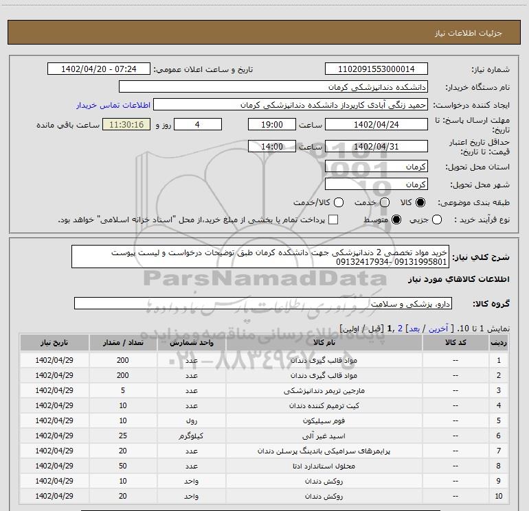
Task: Click the requester field حمید زنگی آبادی
Action: click(x=291, y=105)
